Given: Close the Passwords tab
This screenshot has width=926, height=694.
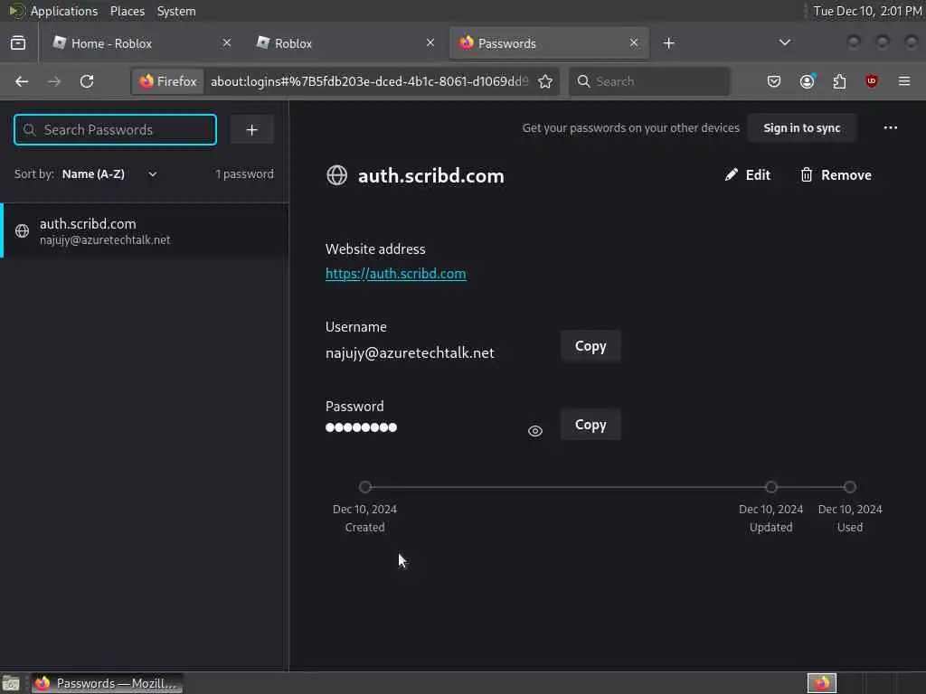Looking at the screenshot, I should point(634,42).
